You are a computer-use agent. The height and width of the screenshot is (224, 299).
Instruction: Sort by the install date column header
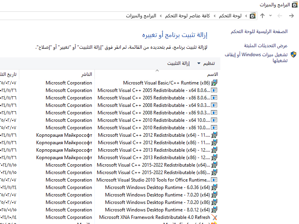[8, 74]
